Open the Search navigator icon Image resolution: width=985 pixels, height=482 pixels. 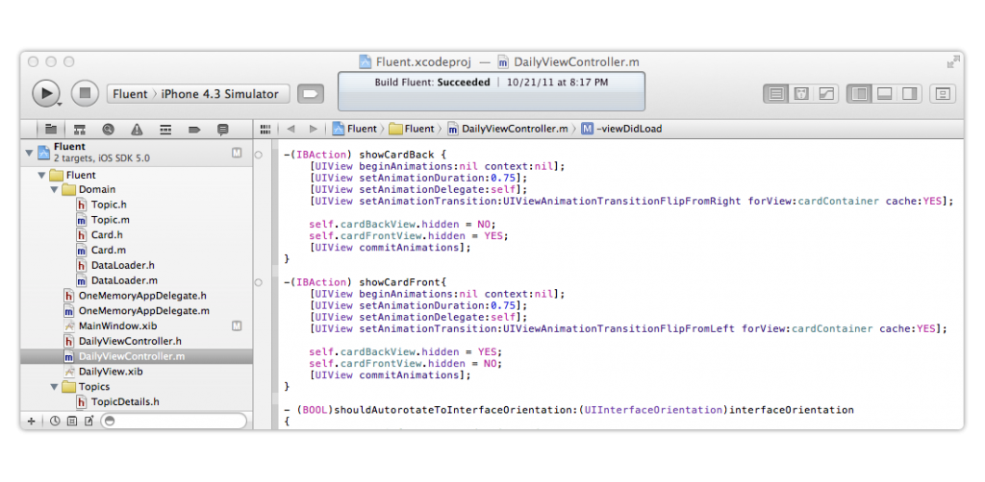point(108,129)
